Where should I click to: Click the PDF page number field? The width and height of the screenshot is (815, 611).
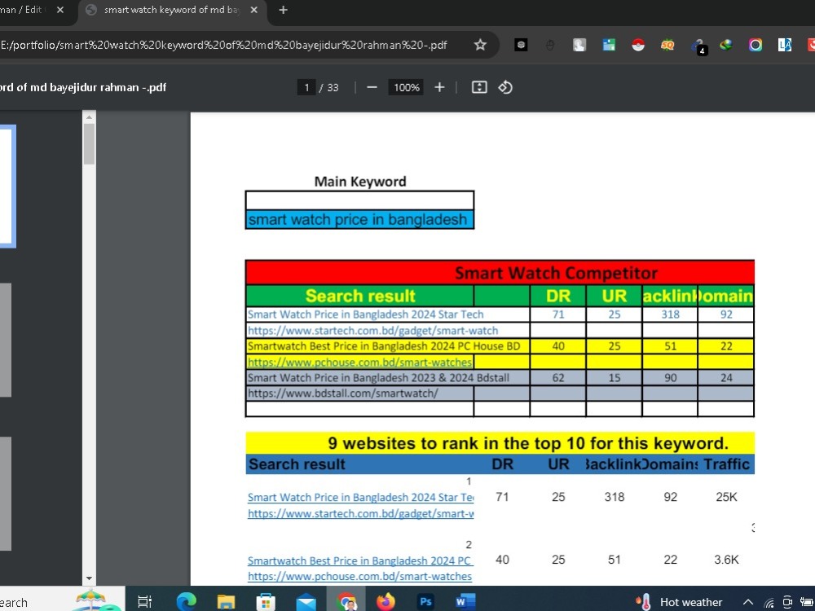click(306, 87)
